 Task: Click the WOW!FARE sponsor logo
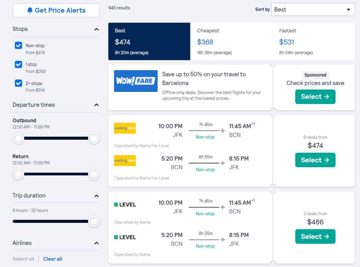136,81
